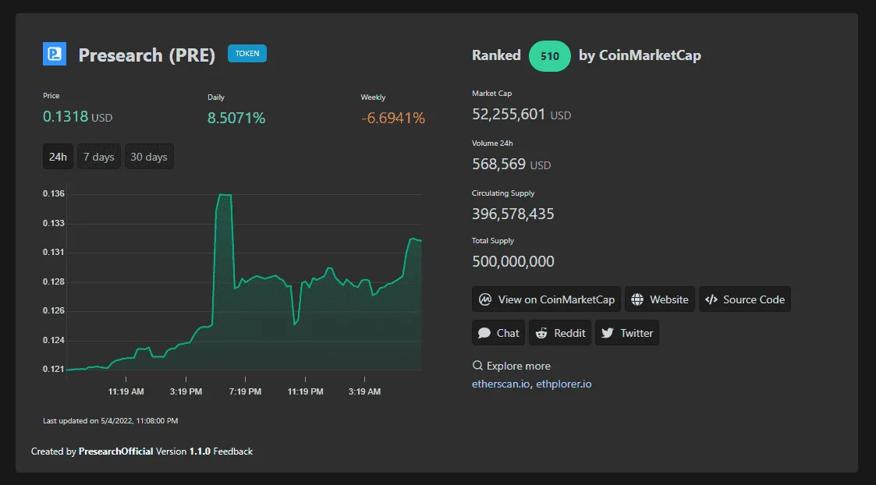The width and height of the screenshot is (876, 485).
Task: Switch chart to 30 days
Action: pos(149,157)
